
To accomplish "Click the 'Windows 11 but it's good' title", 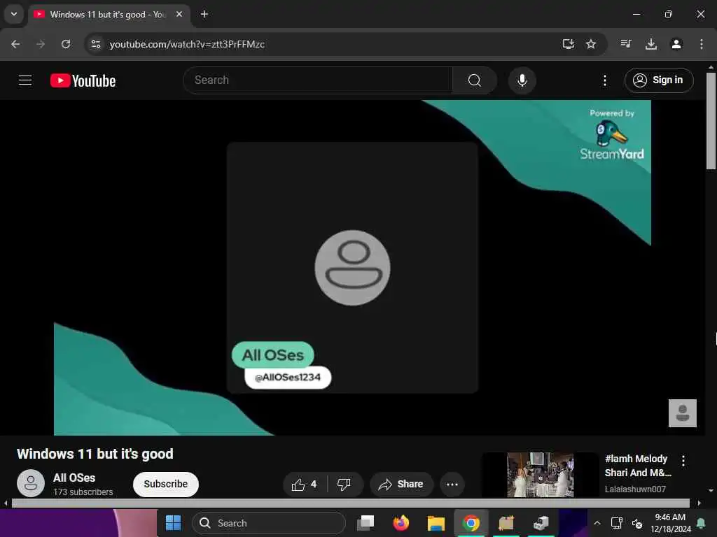I will click(x=95, y=454).
